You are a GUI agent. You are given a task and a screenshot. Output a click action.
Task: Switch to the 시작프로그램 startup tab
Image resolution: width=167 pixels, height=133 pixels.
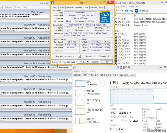(105, 75)
